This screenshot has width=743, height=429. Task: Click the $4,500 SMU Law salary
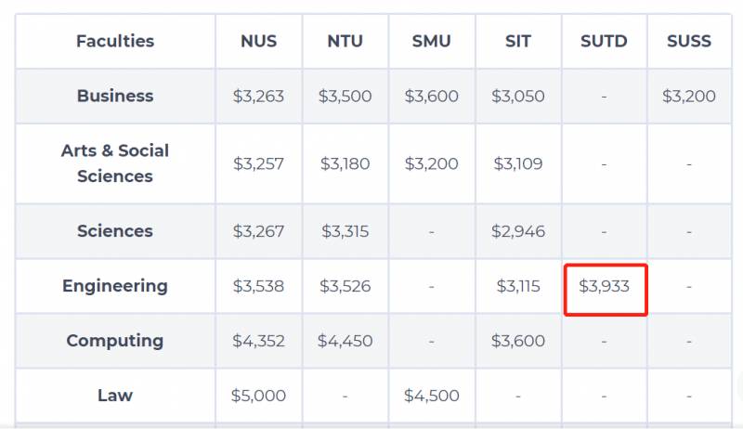tap(431, 396)
